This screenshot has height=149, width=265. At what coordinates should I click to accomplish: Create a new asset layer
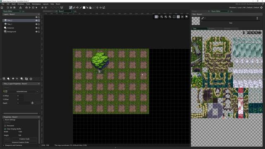click(22, 79)
